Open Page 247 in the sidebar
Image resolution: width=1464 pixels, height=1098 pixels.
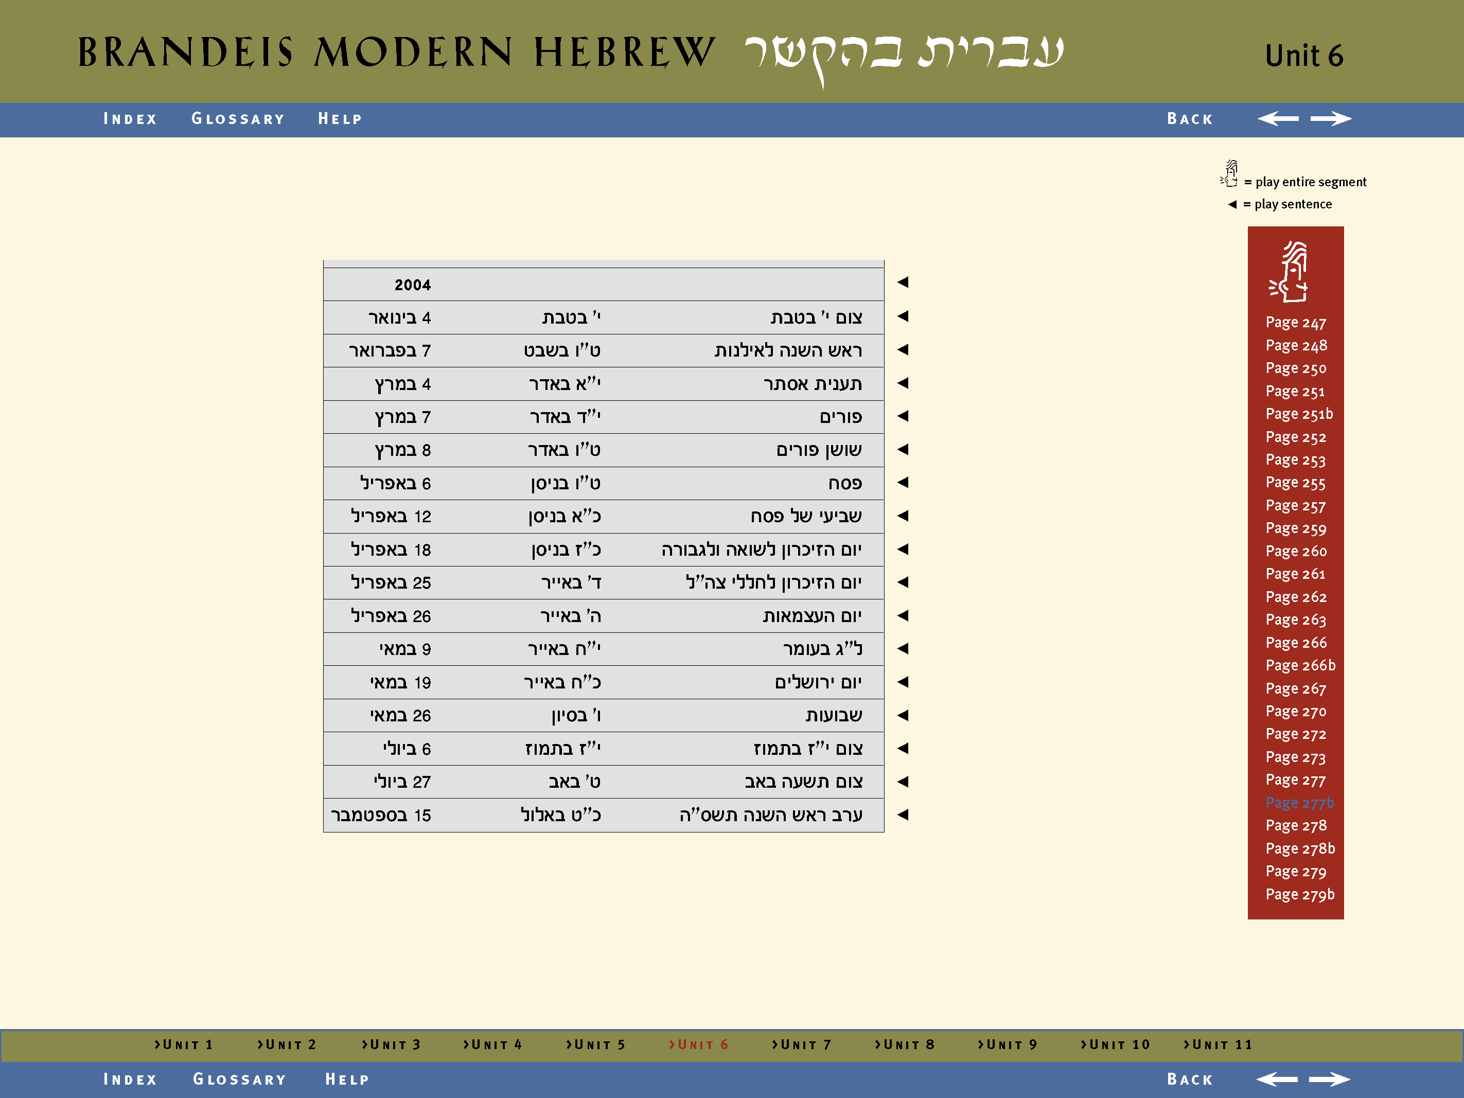pos(1296,323)
